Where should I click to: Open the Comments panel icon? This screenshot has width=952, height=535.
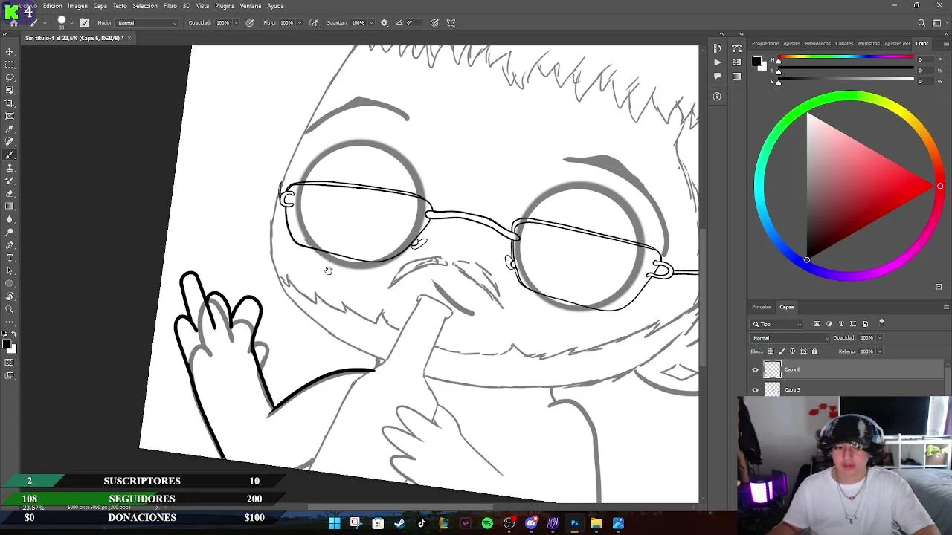[x=717, y=76]
